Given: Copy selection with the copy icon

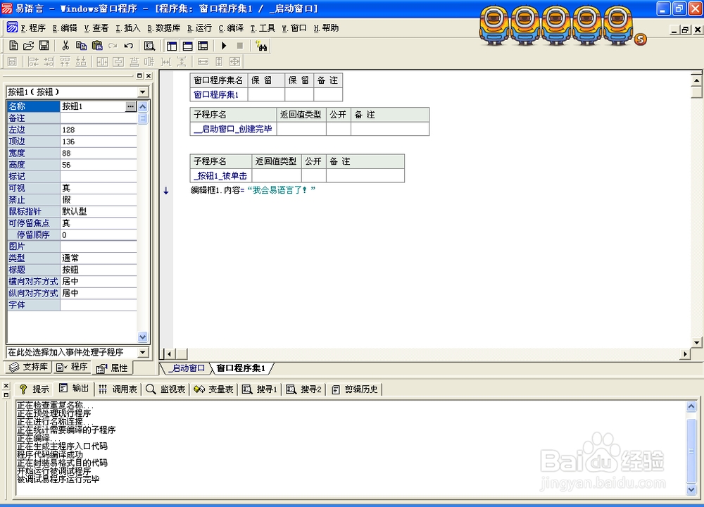Looking at the screenshot, I should 81,46.
